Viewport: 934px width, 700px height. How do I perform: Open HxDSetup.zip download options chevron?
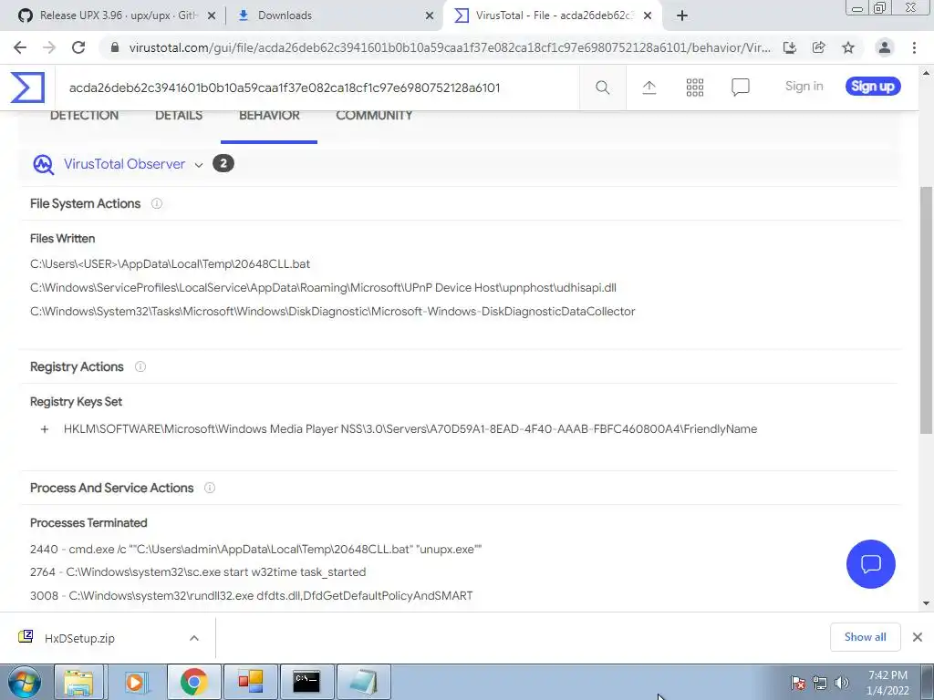click(x=194, y=638)
